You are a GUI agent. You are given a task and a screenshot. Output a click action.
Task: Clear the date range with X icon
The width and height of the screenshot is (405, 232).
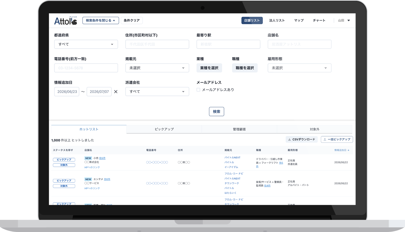(116, 92)
